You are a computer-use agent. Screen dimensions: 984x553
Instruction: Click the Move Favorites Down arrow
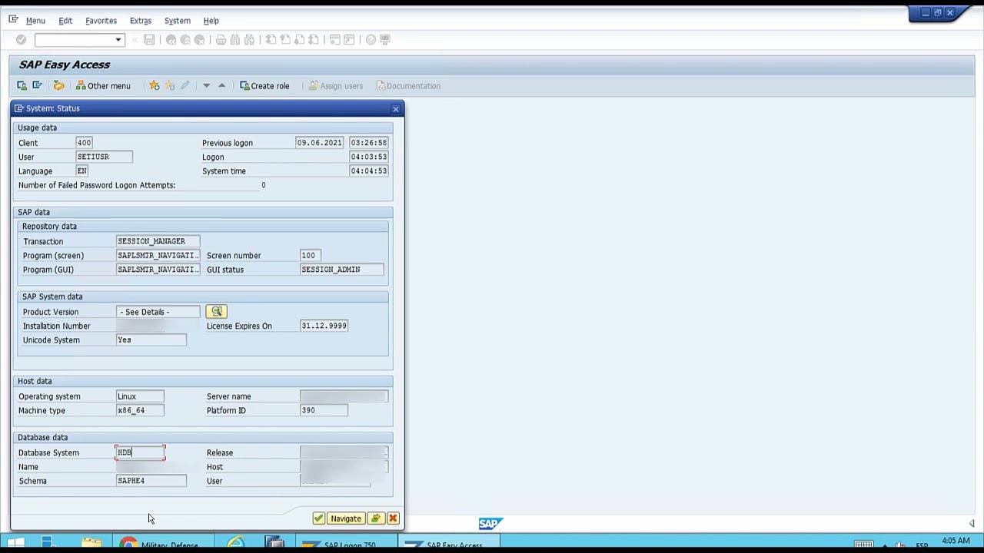(x=206, y=85)
